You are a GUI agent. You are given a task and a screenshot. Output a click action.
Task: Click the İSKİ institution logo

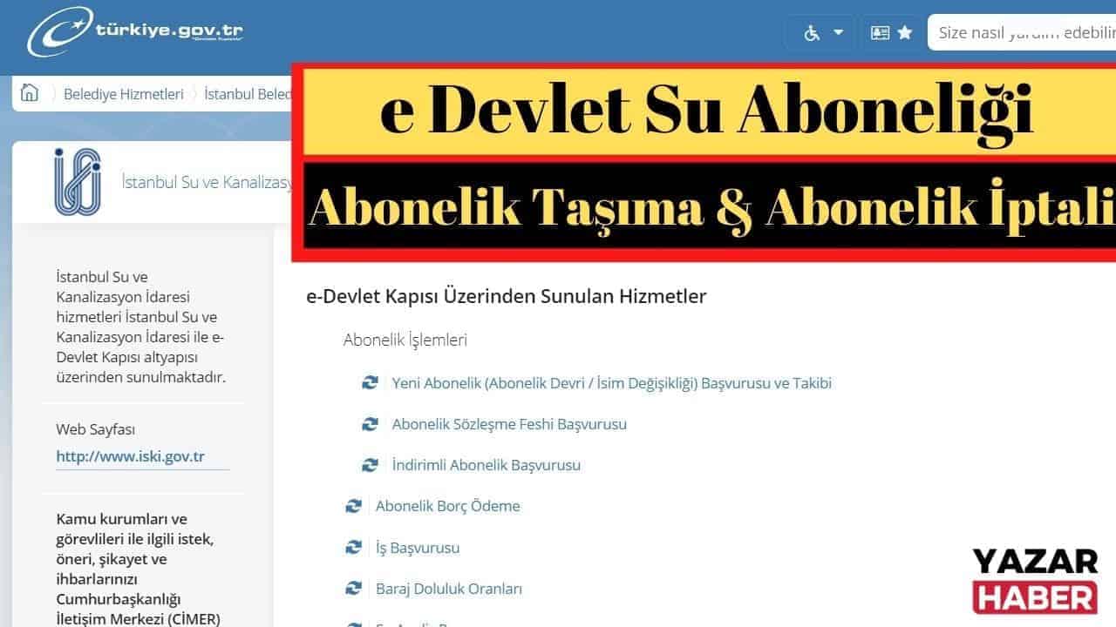78,182
